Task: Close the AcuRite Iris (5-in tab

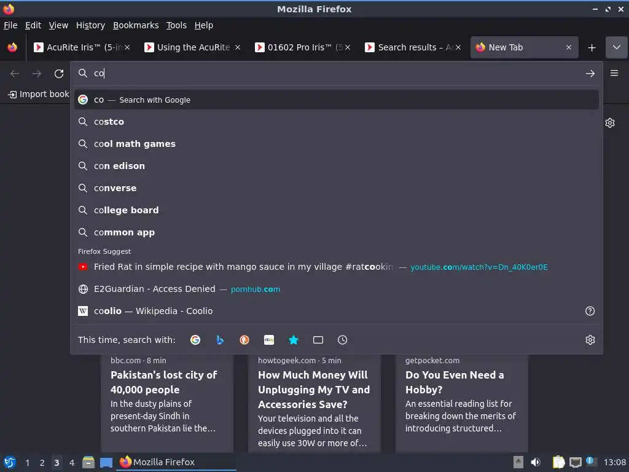Action: pyautogui.click(x=127, y=47)
